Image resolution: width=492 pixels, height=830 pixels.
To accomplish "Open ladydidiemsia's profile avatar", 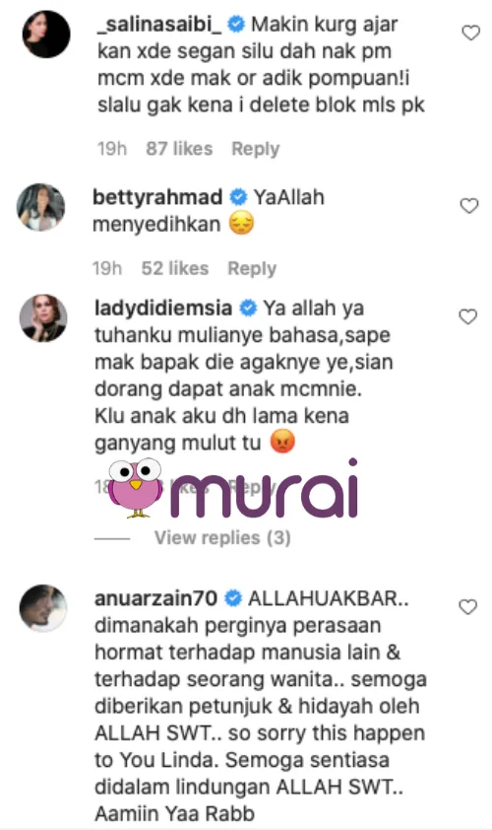I will [x=43, y=318].
